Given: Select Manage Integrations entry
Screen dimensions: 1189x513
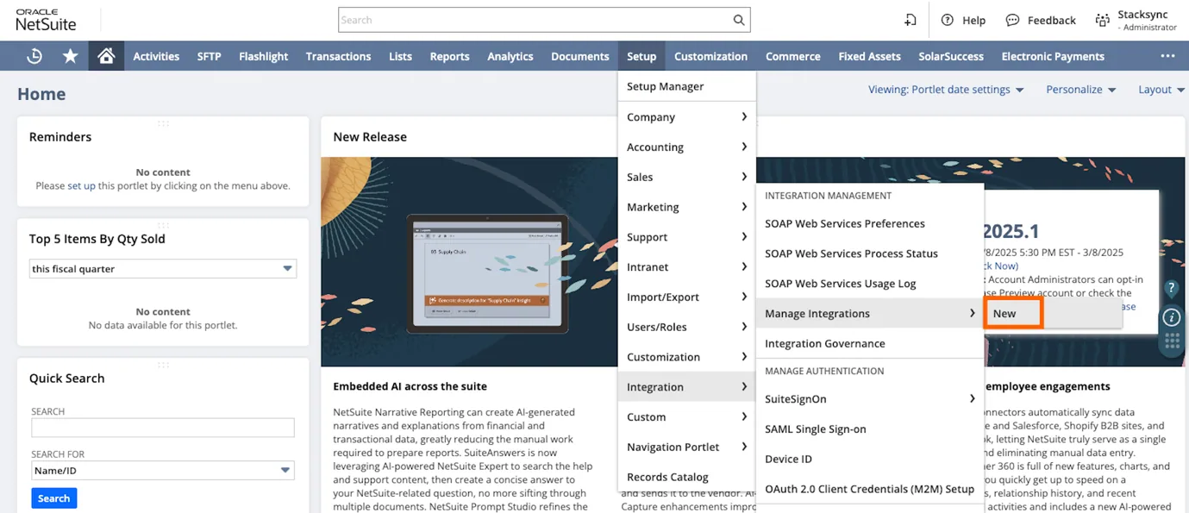Looking at the screenshot, I should [x=869, y=314].
